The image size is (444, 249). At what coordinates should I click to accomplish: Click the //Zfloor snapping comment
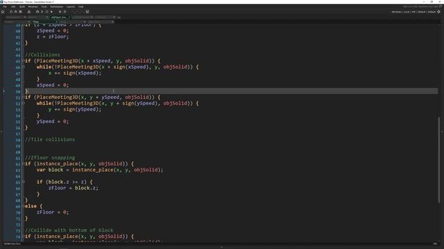point(50,158)
